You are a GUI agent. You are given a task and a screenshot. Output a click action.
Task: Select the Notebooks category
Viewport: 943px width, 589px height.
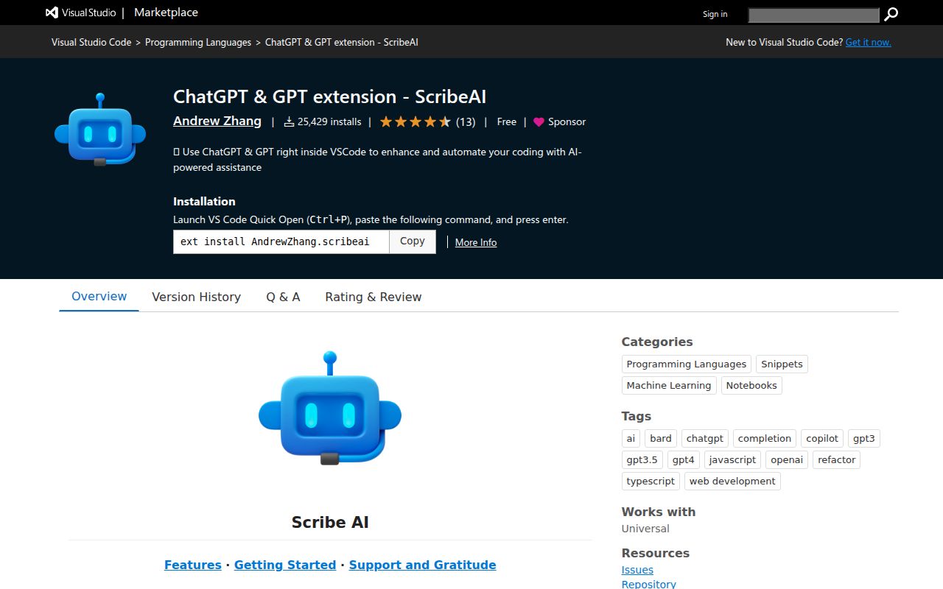pos(751,385)
